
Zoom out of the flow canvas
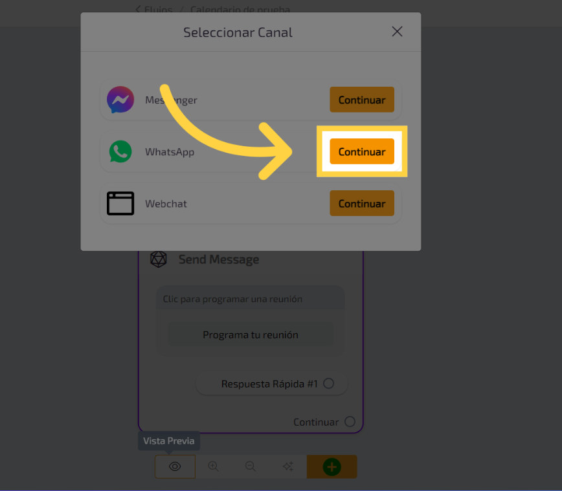click(250, 466)
